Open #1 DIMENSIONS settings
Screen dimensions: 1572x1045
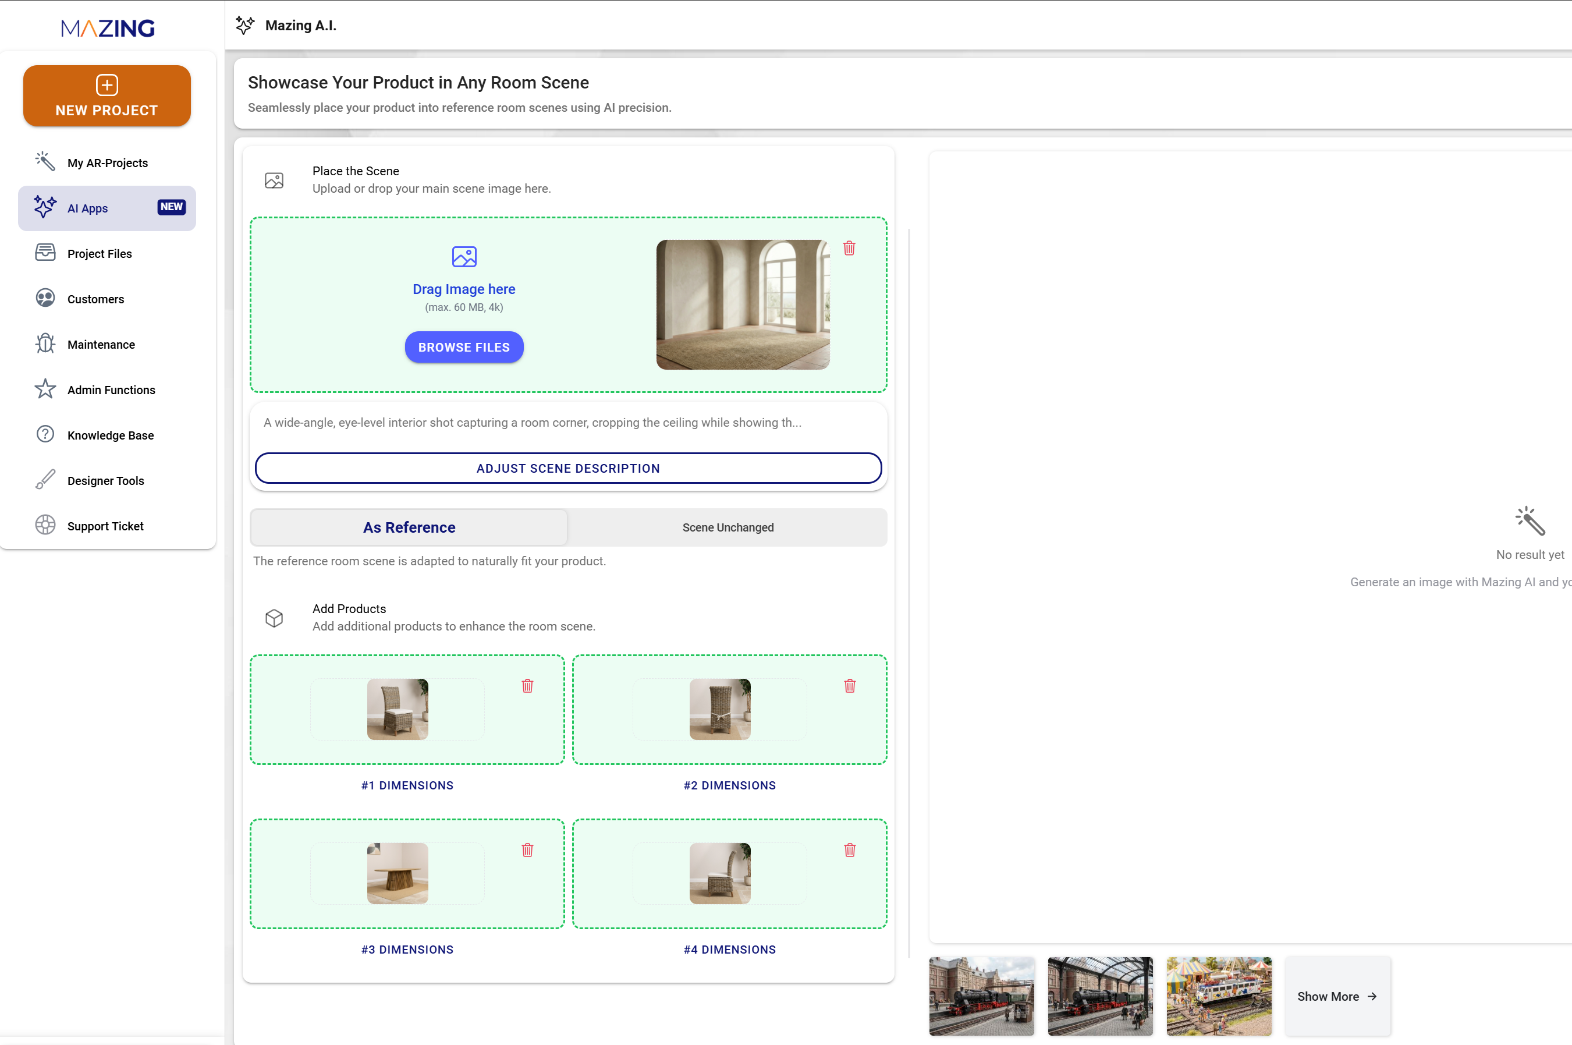[x=407, y=785]
